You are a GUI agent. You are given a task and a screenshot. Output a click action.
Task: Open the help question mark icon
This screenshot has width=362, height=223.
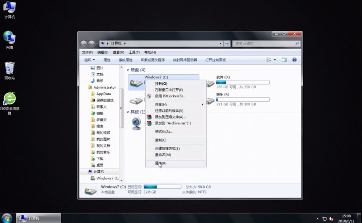pos(295,60)
